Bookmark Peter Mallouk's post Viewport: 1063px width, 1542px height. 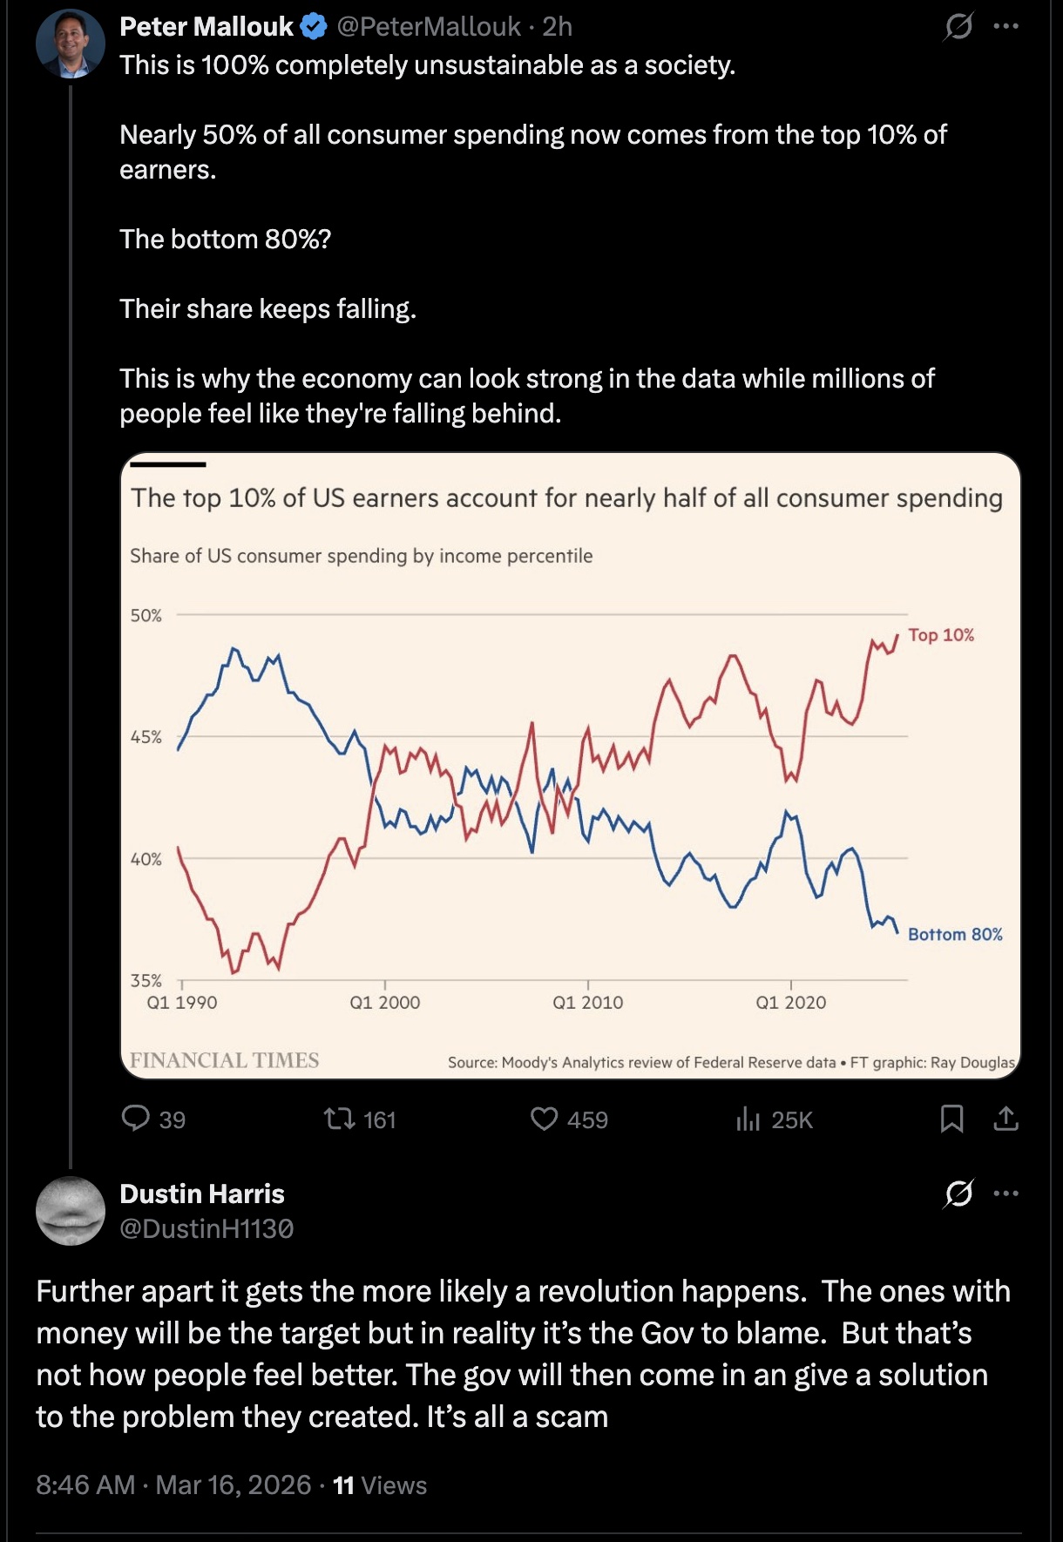pyautogui.click(x=952, y=1118)
